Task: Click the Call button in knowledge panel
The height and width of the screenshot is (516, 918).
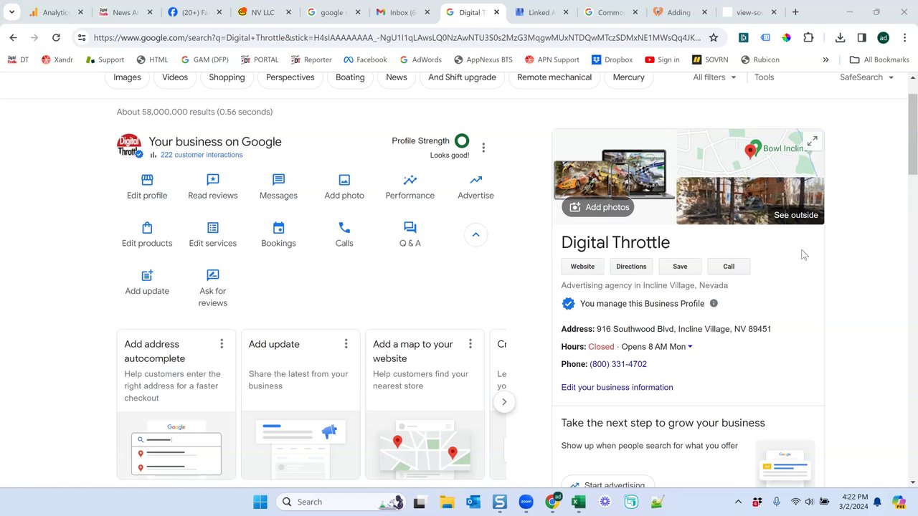Action: pos(729,267)
